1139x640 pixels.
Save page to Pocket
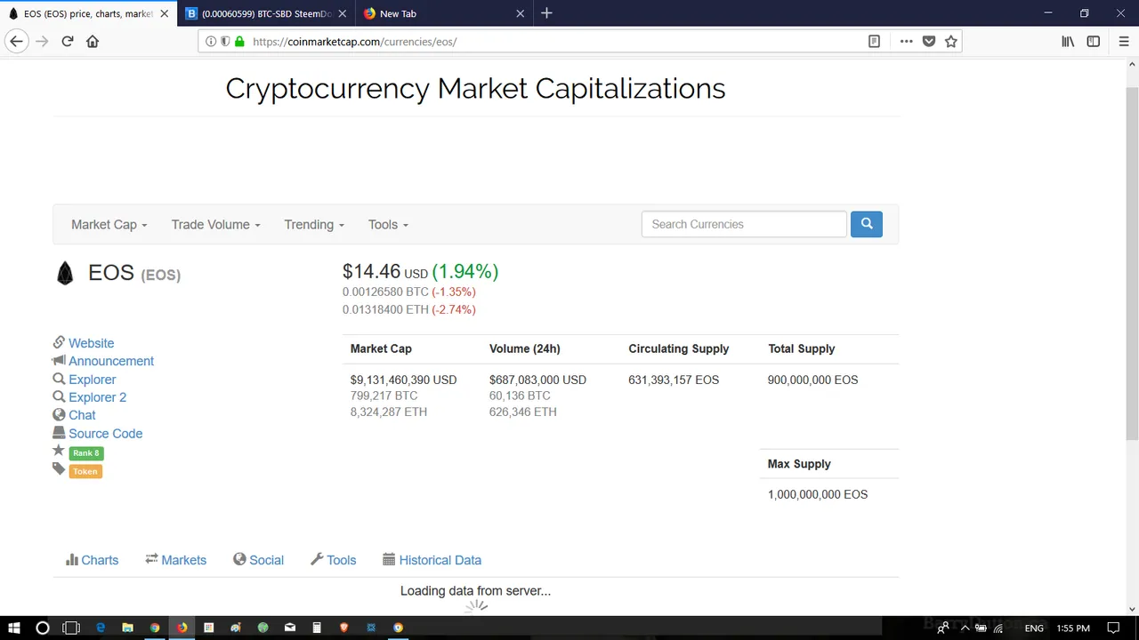click(x=929, y=42)
